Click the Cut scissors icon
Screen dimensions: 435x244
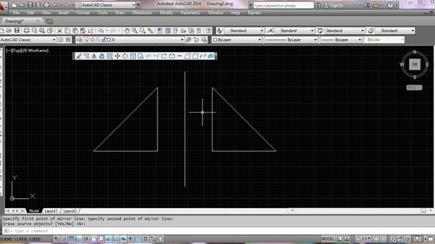(60, 30)
